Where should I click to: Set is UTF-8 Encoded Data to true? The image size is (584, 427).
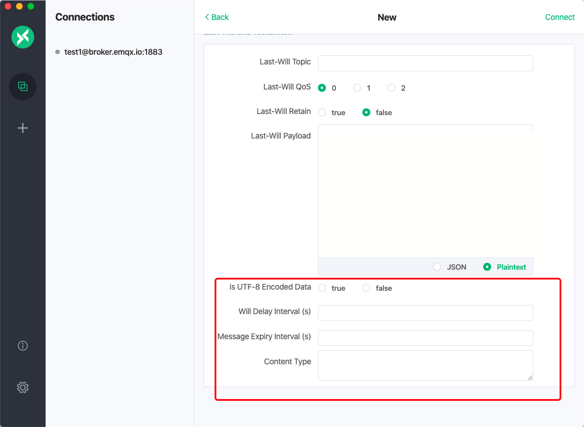coord(322,288)
